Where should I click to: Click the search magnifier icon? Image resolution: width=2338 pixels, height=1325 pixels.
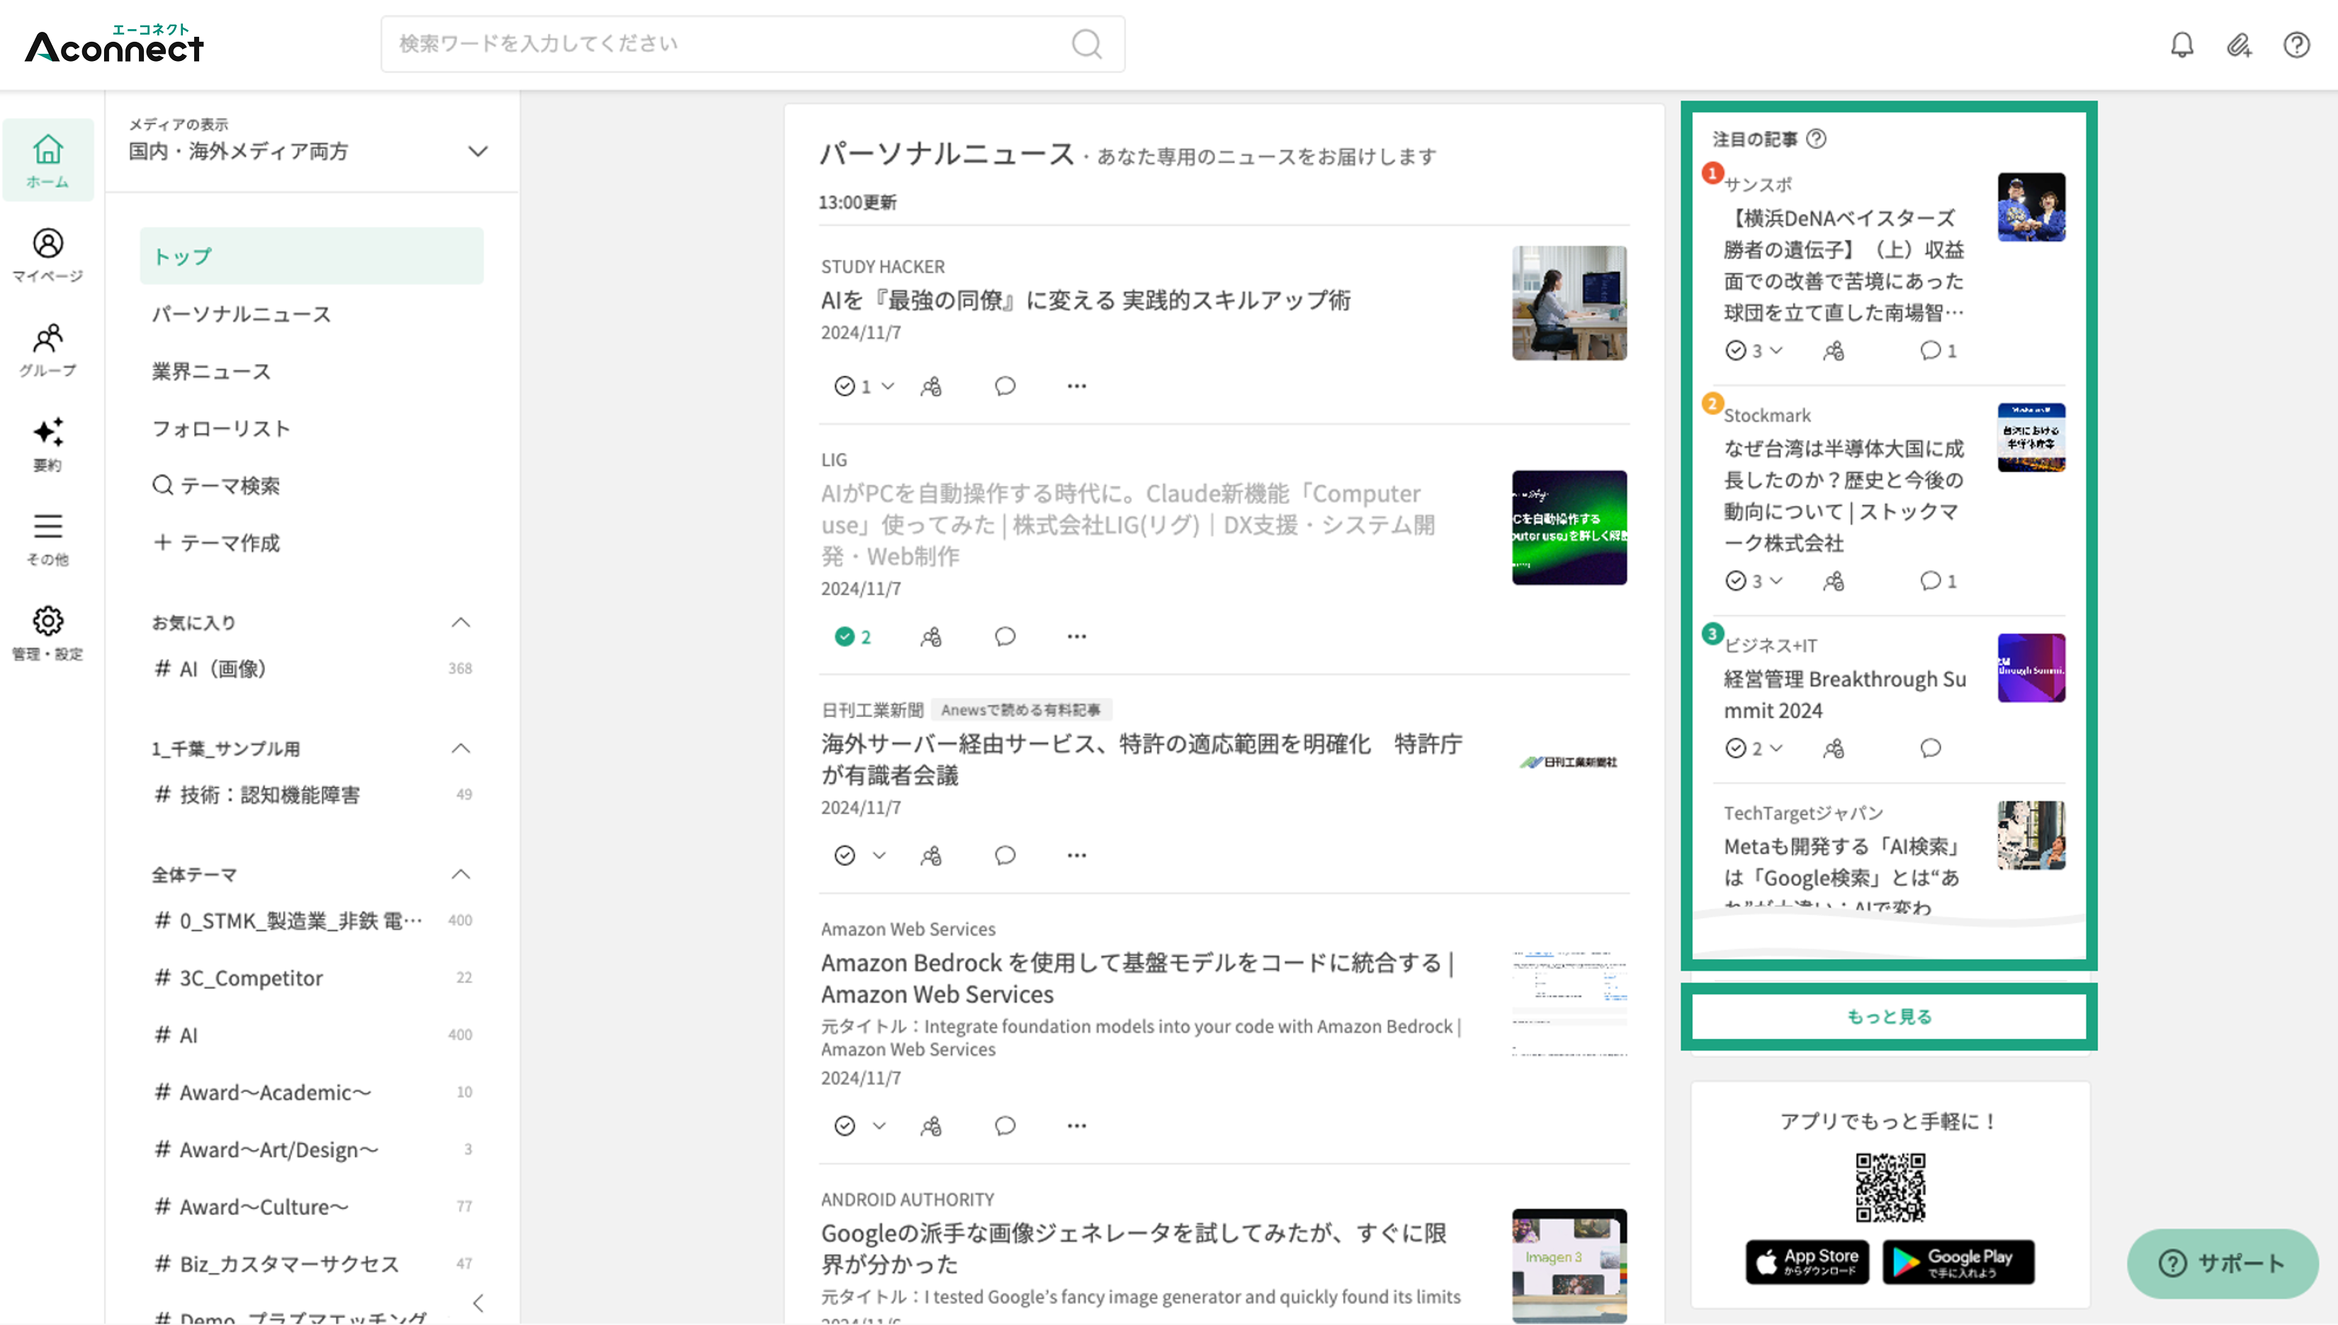1086,44
